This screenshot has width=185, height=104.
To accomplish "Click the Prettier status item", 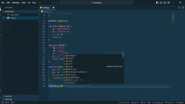I will tap(180, 103).
